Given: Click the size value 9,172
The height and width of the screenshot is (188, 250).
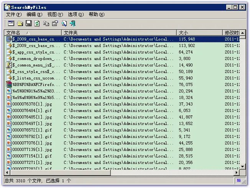Looking at the screenshot, I should pos(184,136).
